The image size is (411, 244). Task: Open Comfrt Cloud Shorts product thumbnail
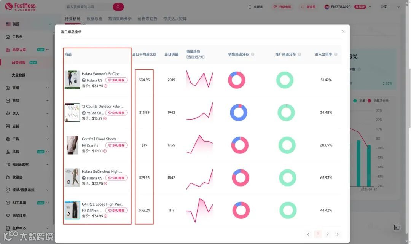click(72, 145)
